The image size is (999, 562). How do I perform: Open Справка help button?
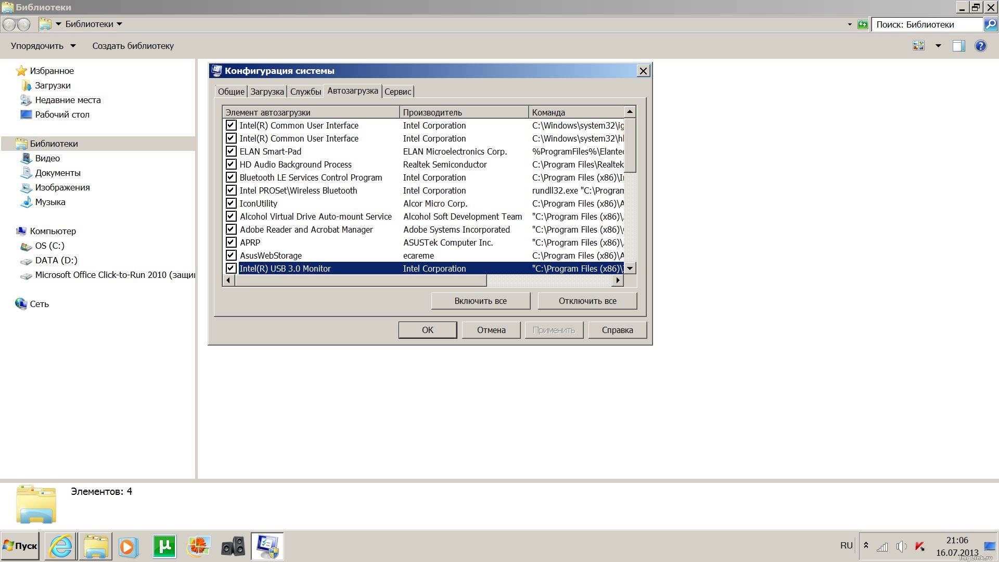pyautogui.click(x=618, y=330)
